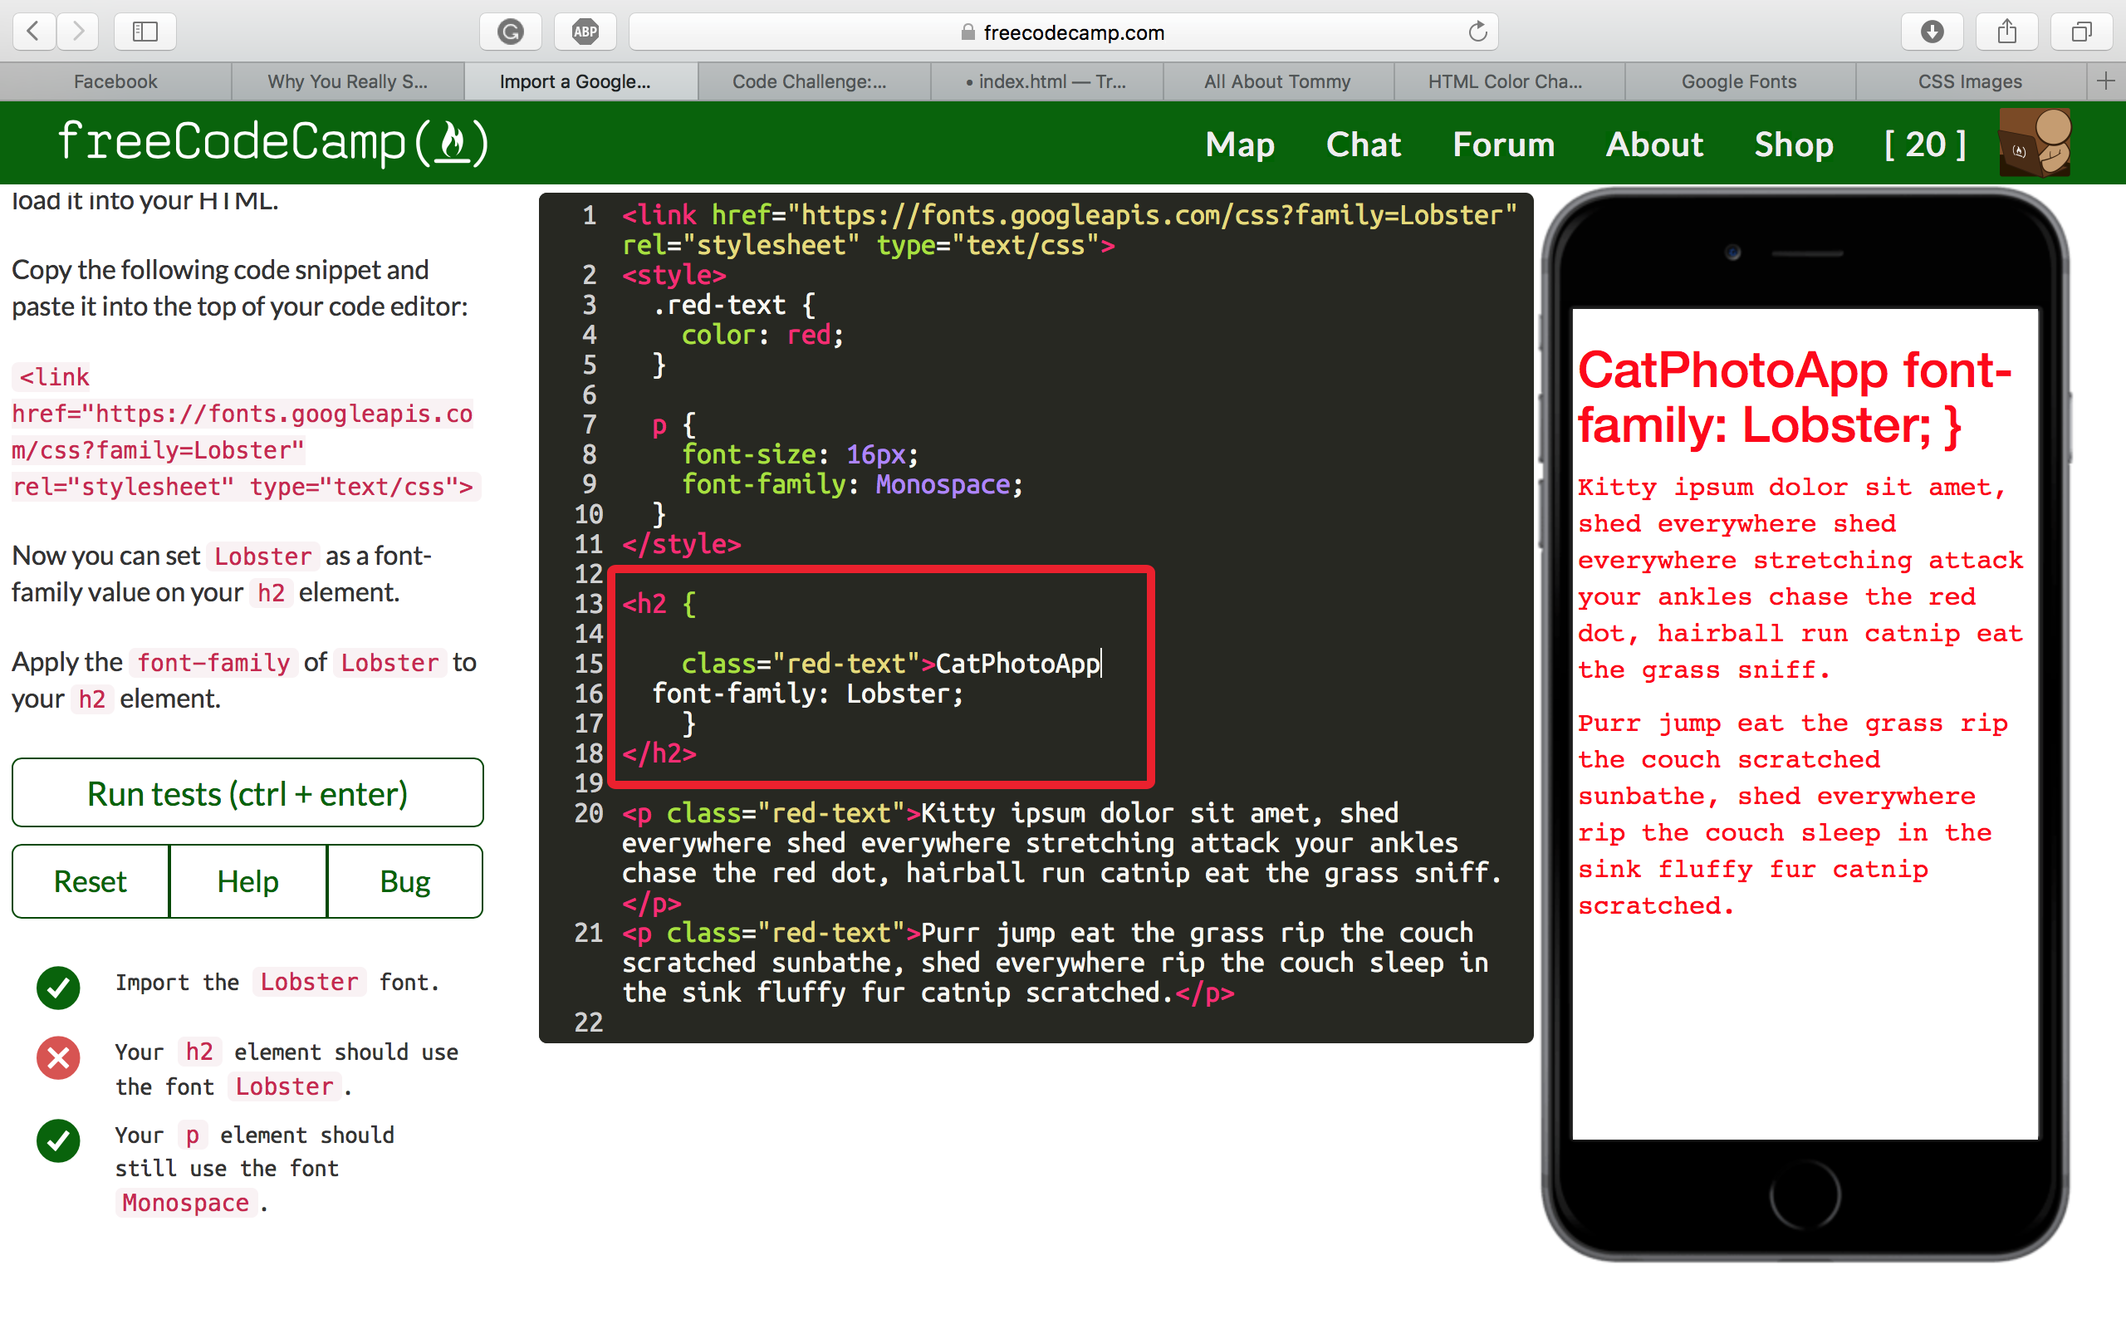Image resolution: width=2126 pixels, height=1329 pixels.
Task: Open the user profile avatar
Action: point(2035,143)
